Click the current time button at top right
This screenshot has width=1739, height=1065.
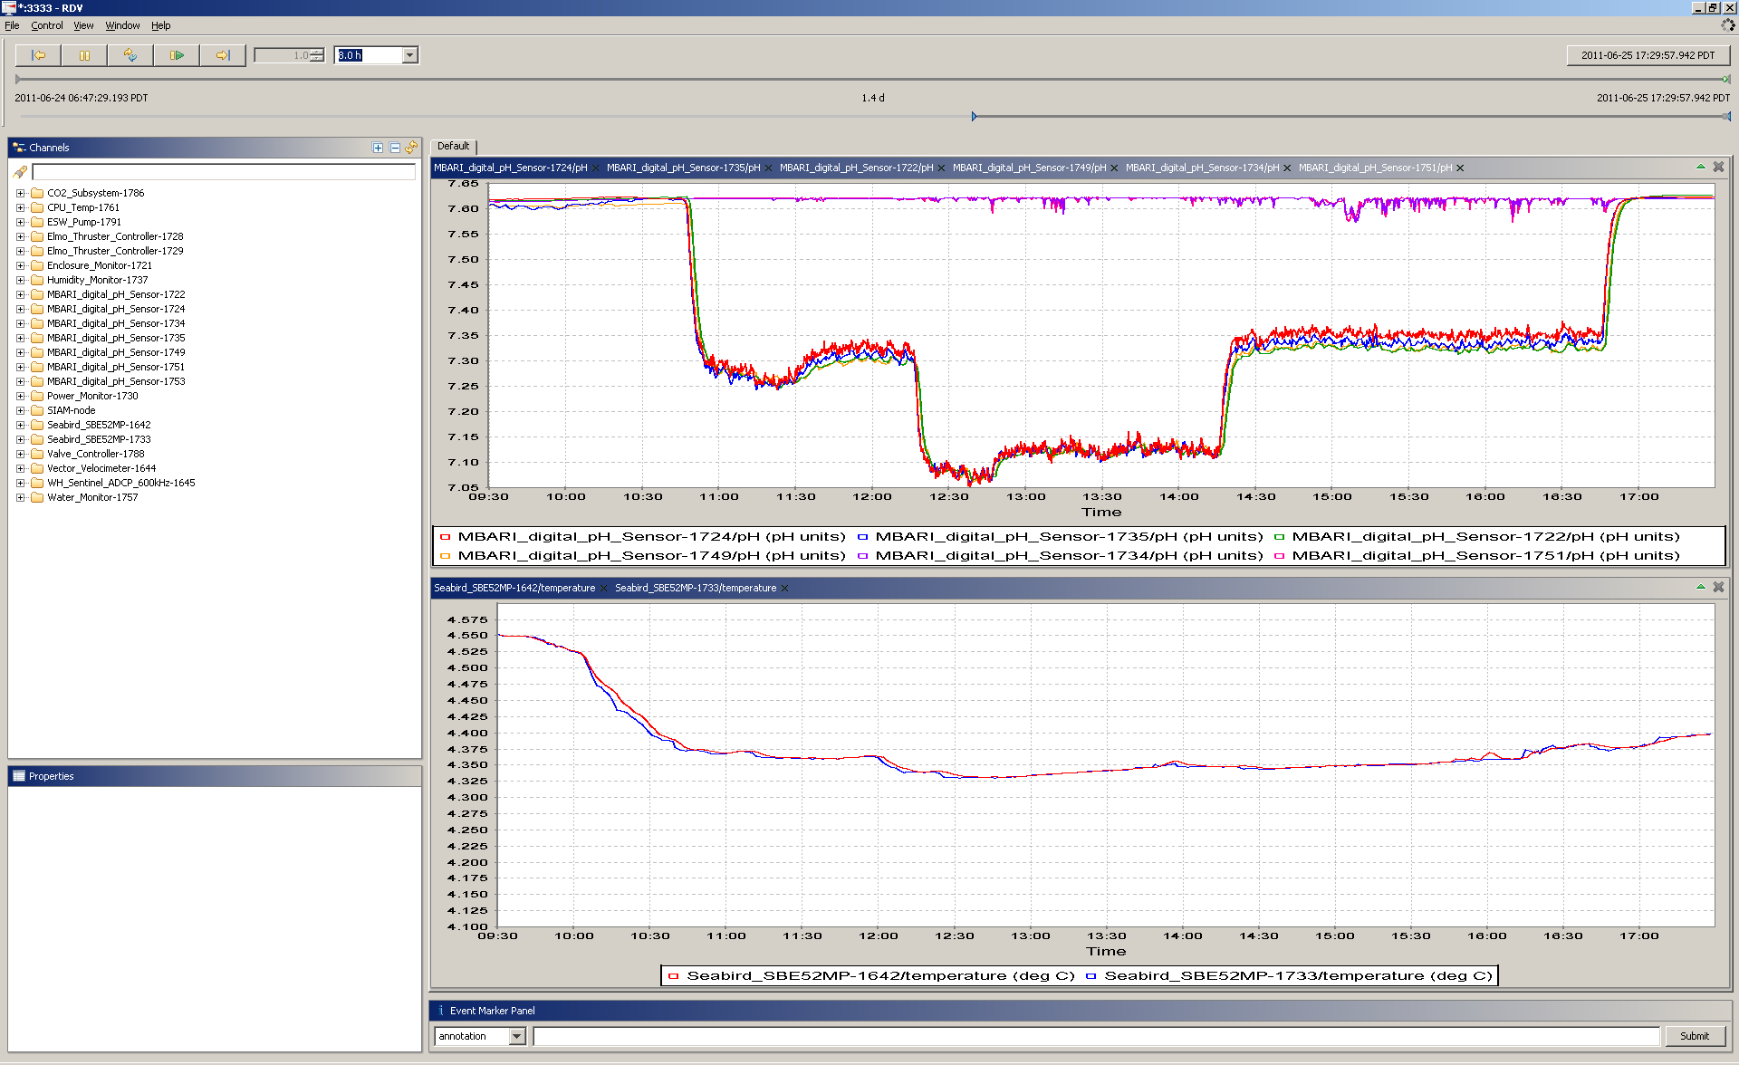[x=1648, y=55]
